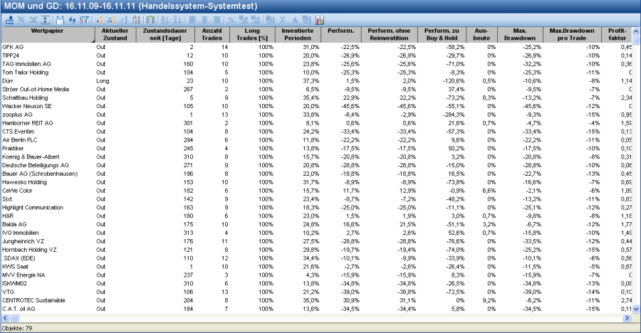Click the refresh arrows toolbar icon
This screenshot has height=333, width=641.
tap(72, 19)
